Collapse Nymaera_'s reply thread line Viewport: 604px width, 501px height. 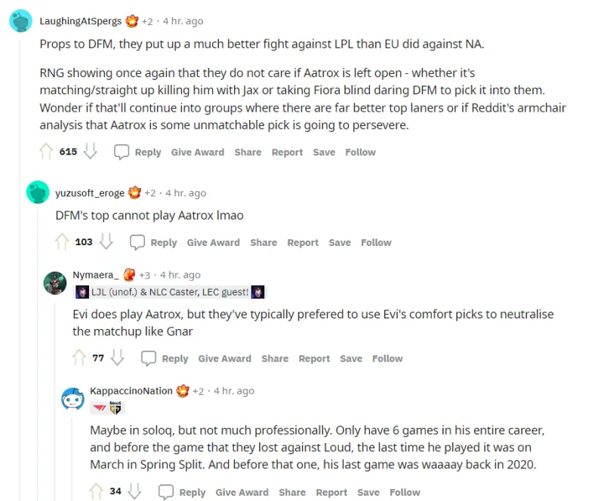point(55,401)
